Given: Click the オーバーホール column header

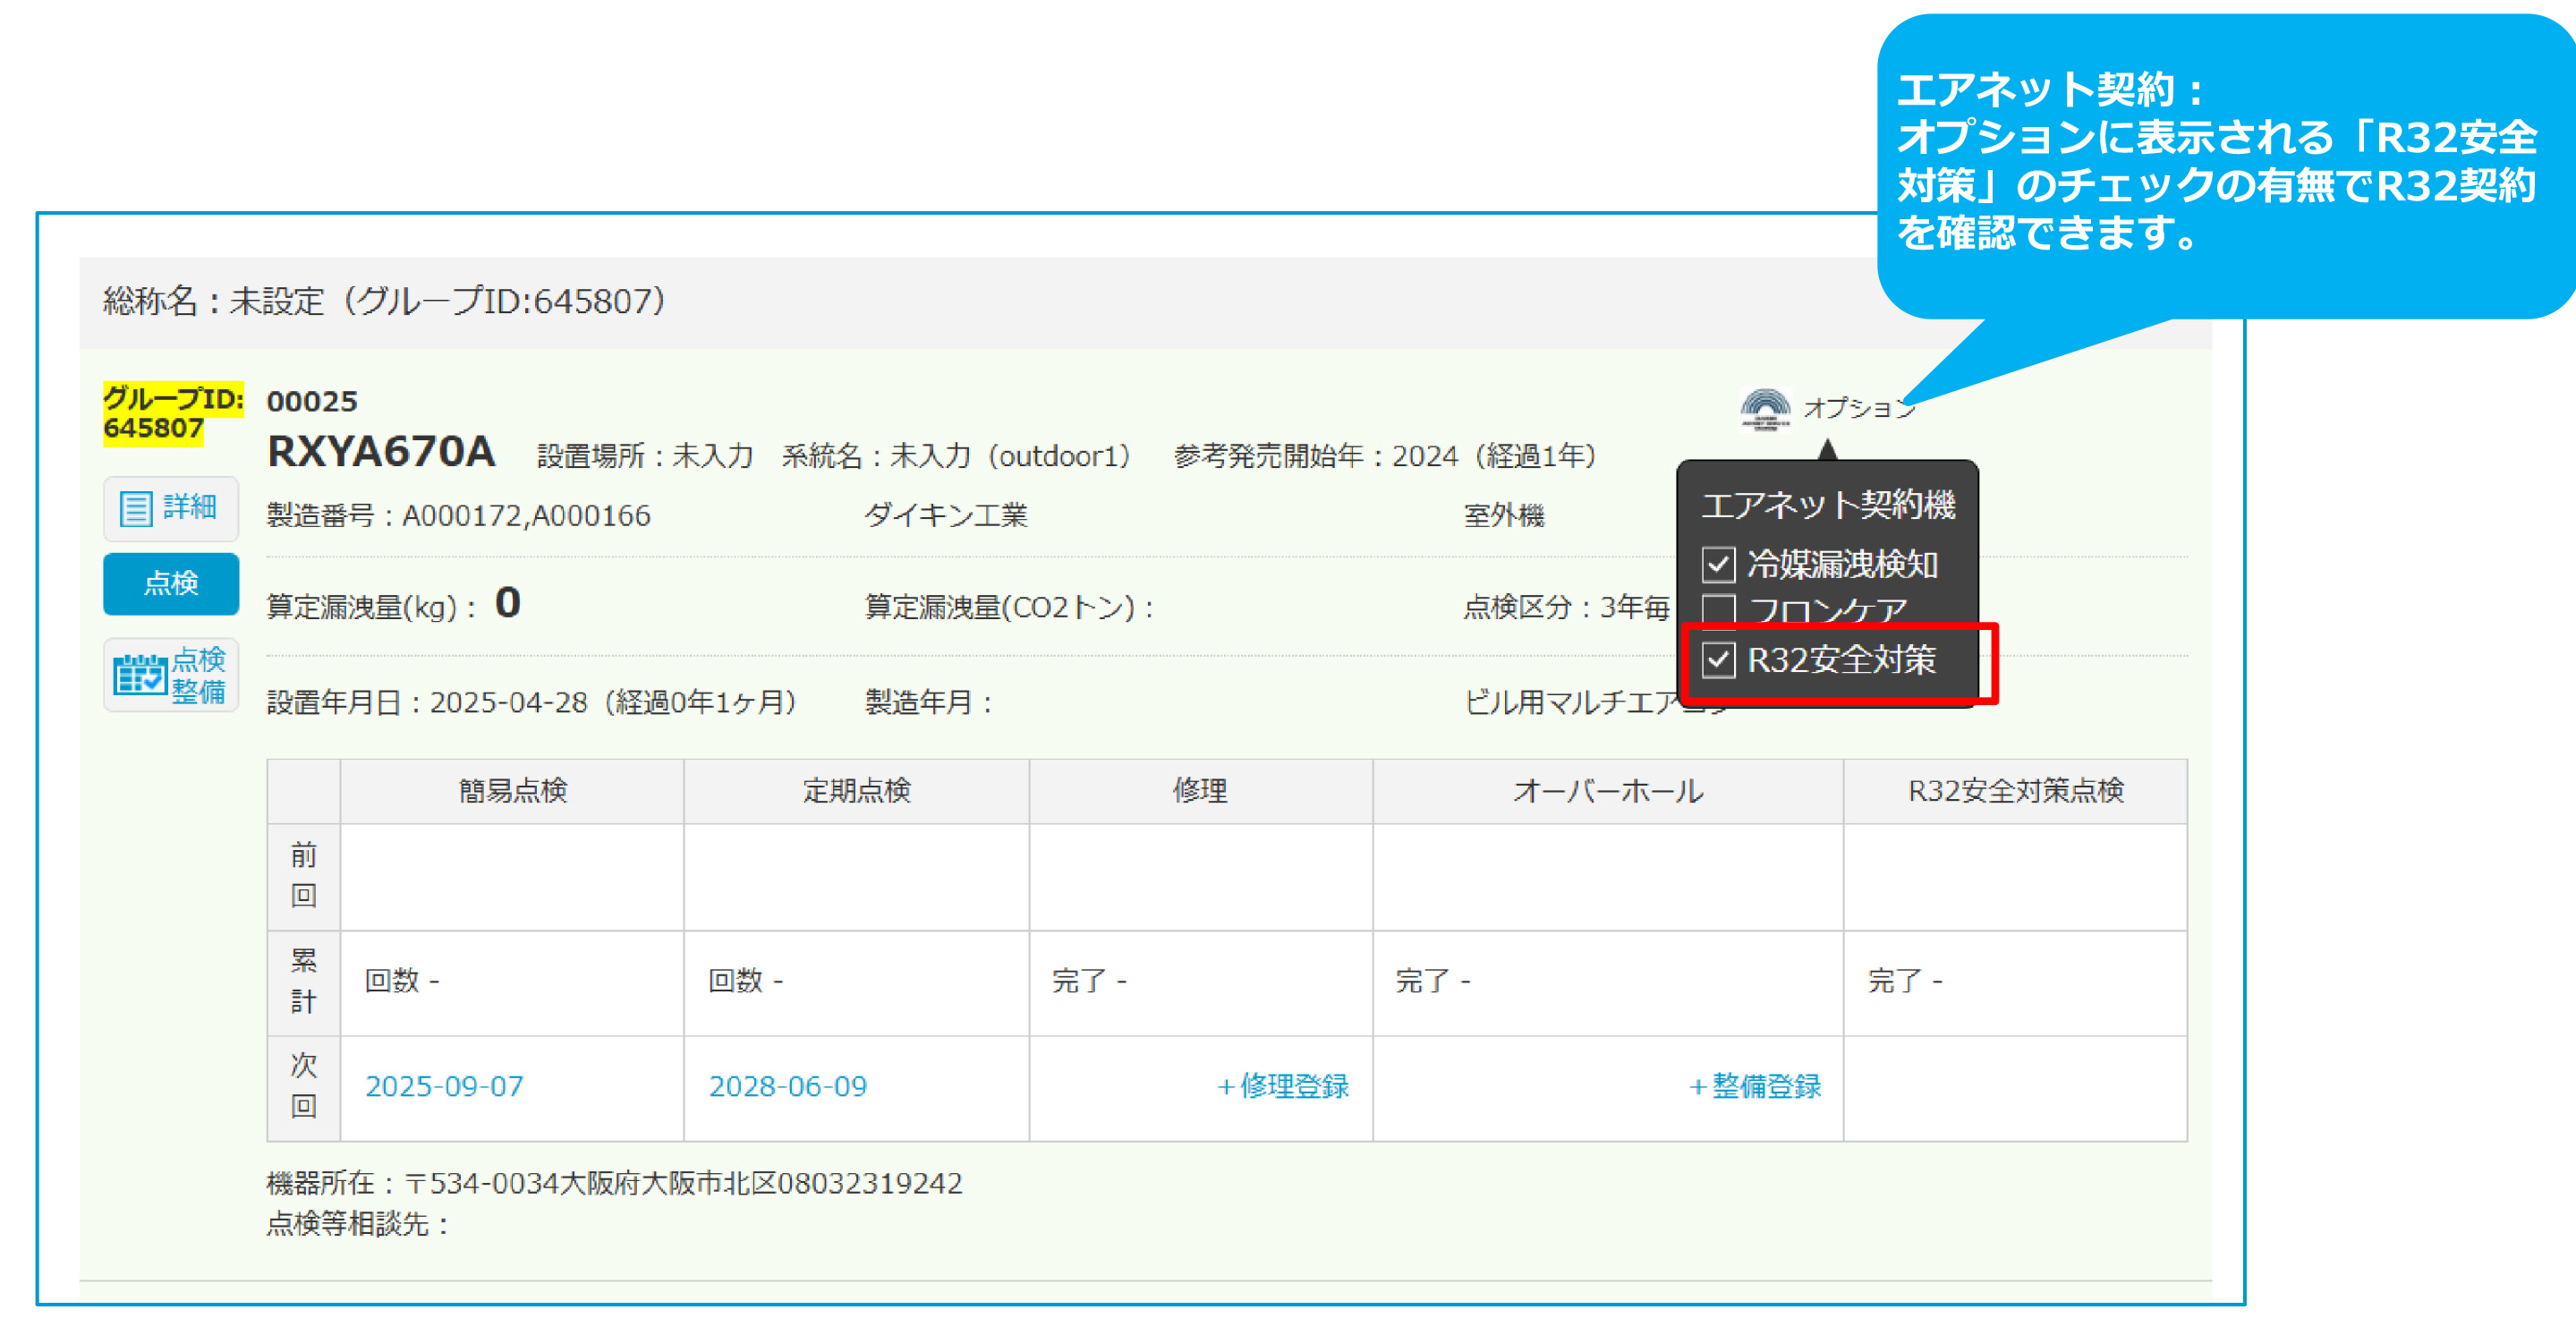Looking at the screenshot, I should click(x=1607, y=791).
